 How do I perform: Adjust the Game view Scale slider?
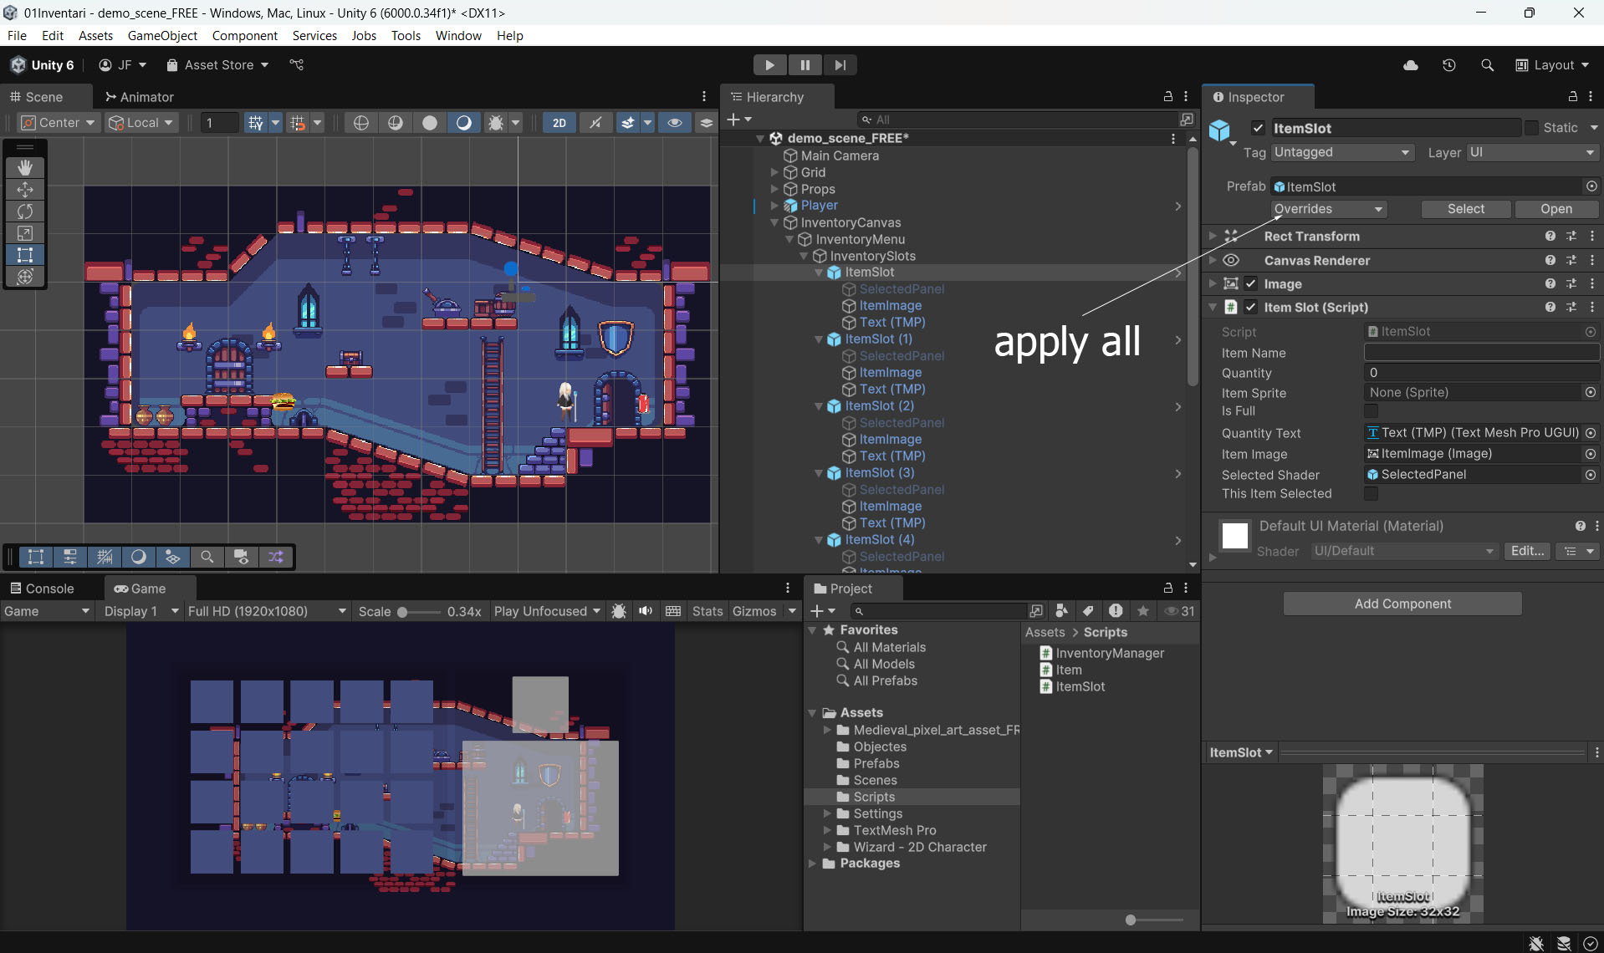coord(403,612)
